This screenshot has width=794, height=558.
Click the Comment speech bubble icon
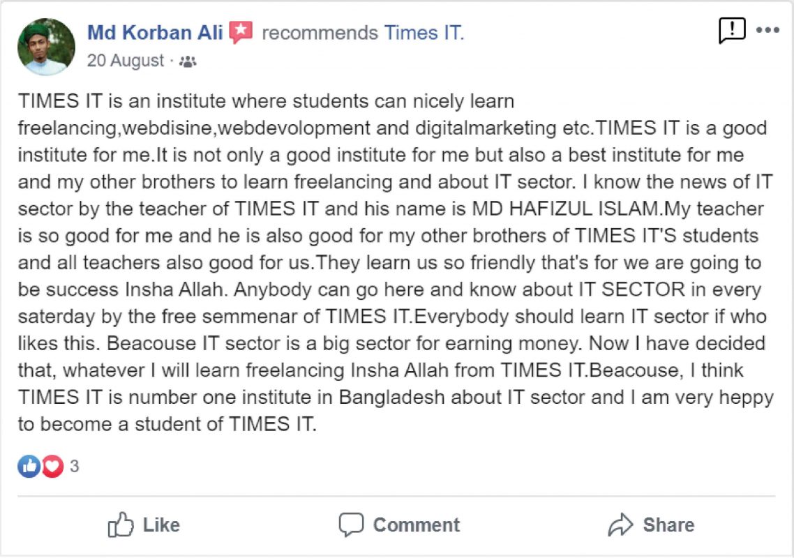pos(351,525)
